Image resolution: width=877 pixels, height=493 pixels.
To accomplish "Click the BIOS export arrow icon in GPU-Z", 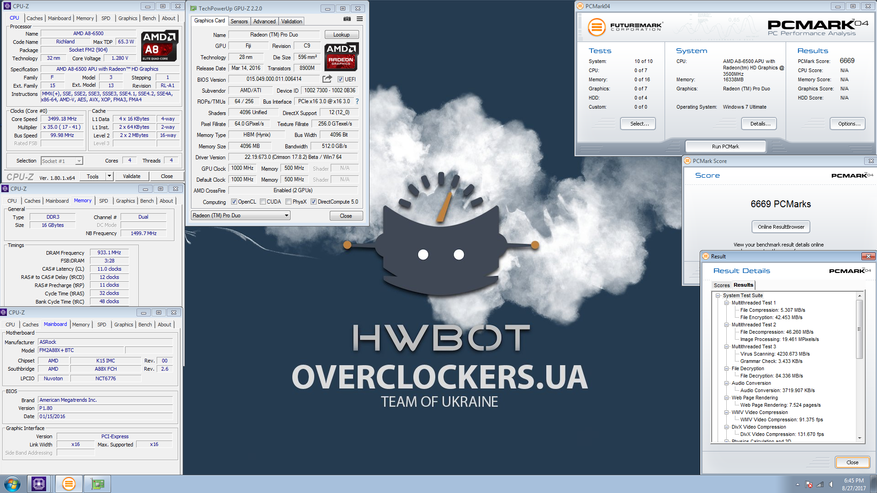I will (x=327, y=79).
